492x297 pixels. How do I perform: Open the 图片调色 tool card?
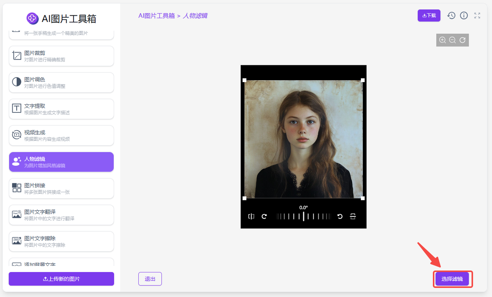(61, 82)
